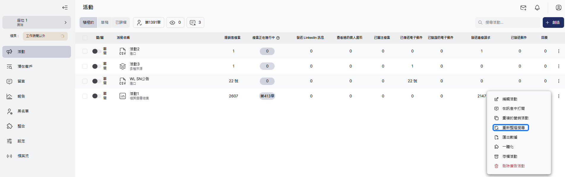Open 整合 in the sidebar
Image resolution: width=565 pixels, height=177 pixels.
point(21,126)
